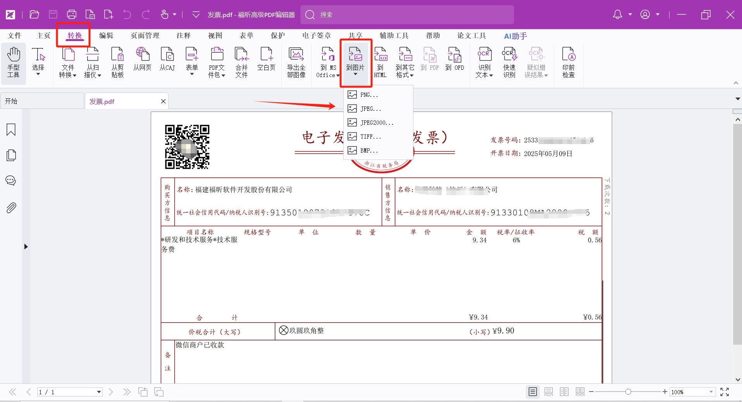Screen dimensions: 742x402
Task: Convert the PDF to HTML
Action: tap(380, 63)
